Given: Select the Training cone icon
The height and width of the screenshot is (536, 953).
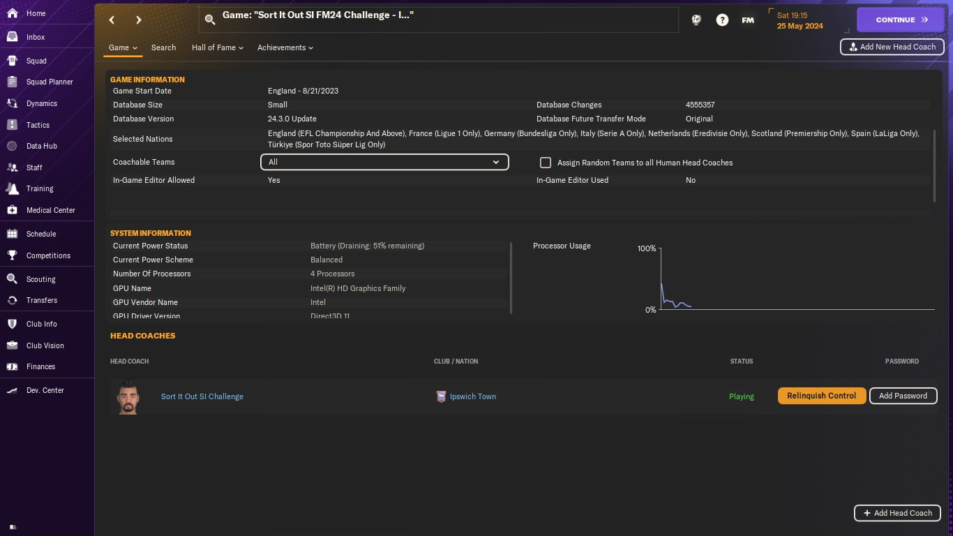Looking at the screenshot, I should point(12,188).
